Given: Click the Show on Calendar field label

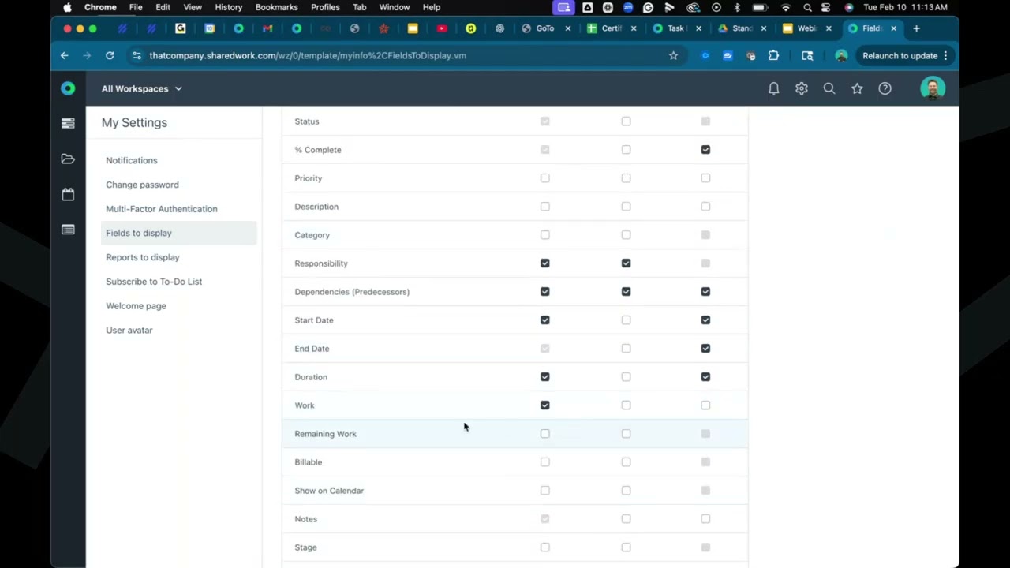Looking at the screenshot, I should (329, 491).
